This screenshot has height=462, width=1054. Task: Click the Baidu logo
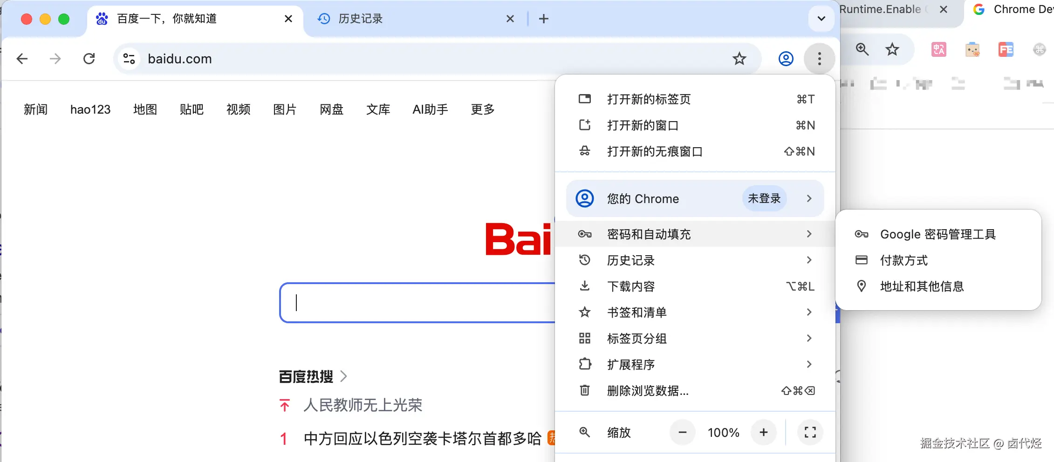[x=519, y=239]
